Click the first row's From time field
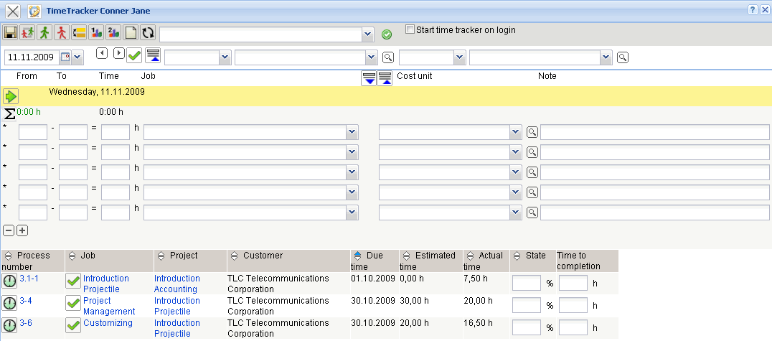Viewport: 772px width, 341px height. click(33, 132)
